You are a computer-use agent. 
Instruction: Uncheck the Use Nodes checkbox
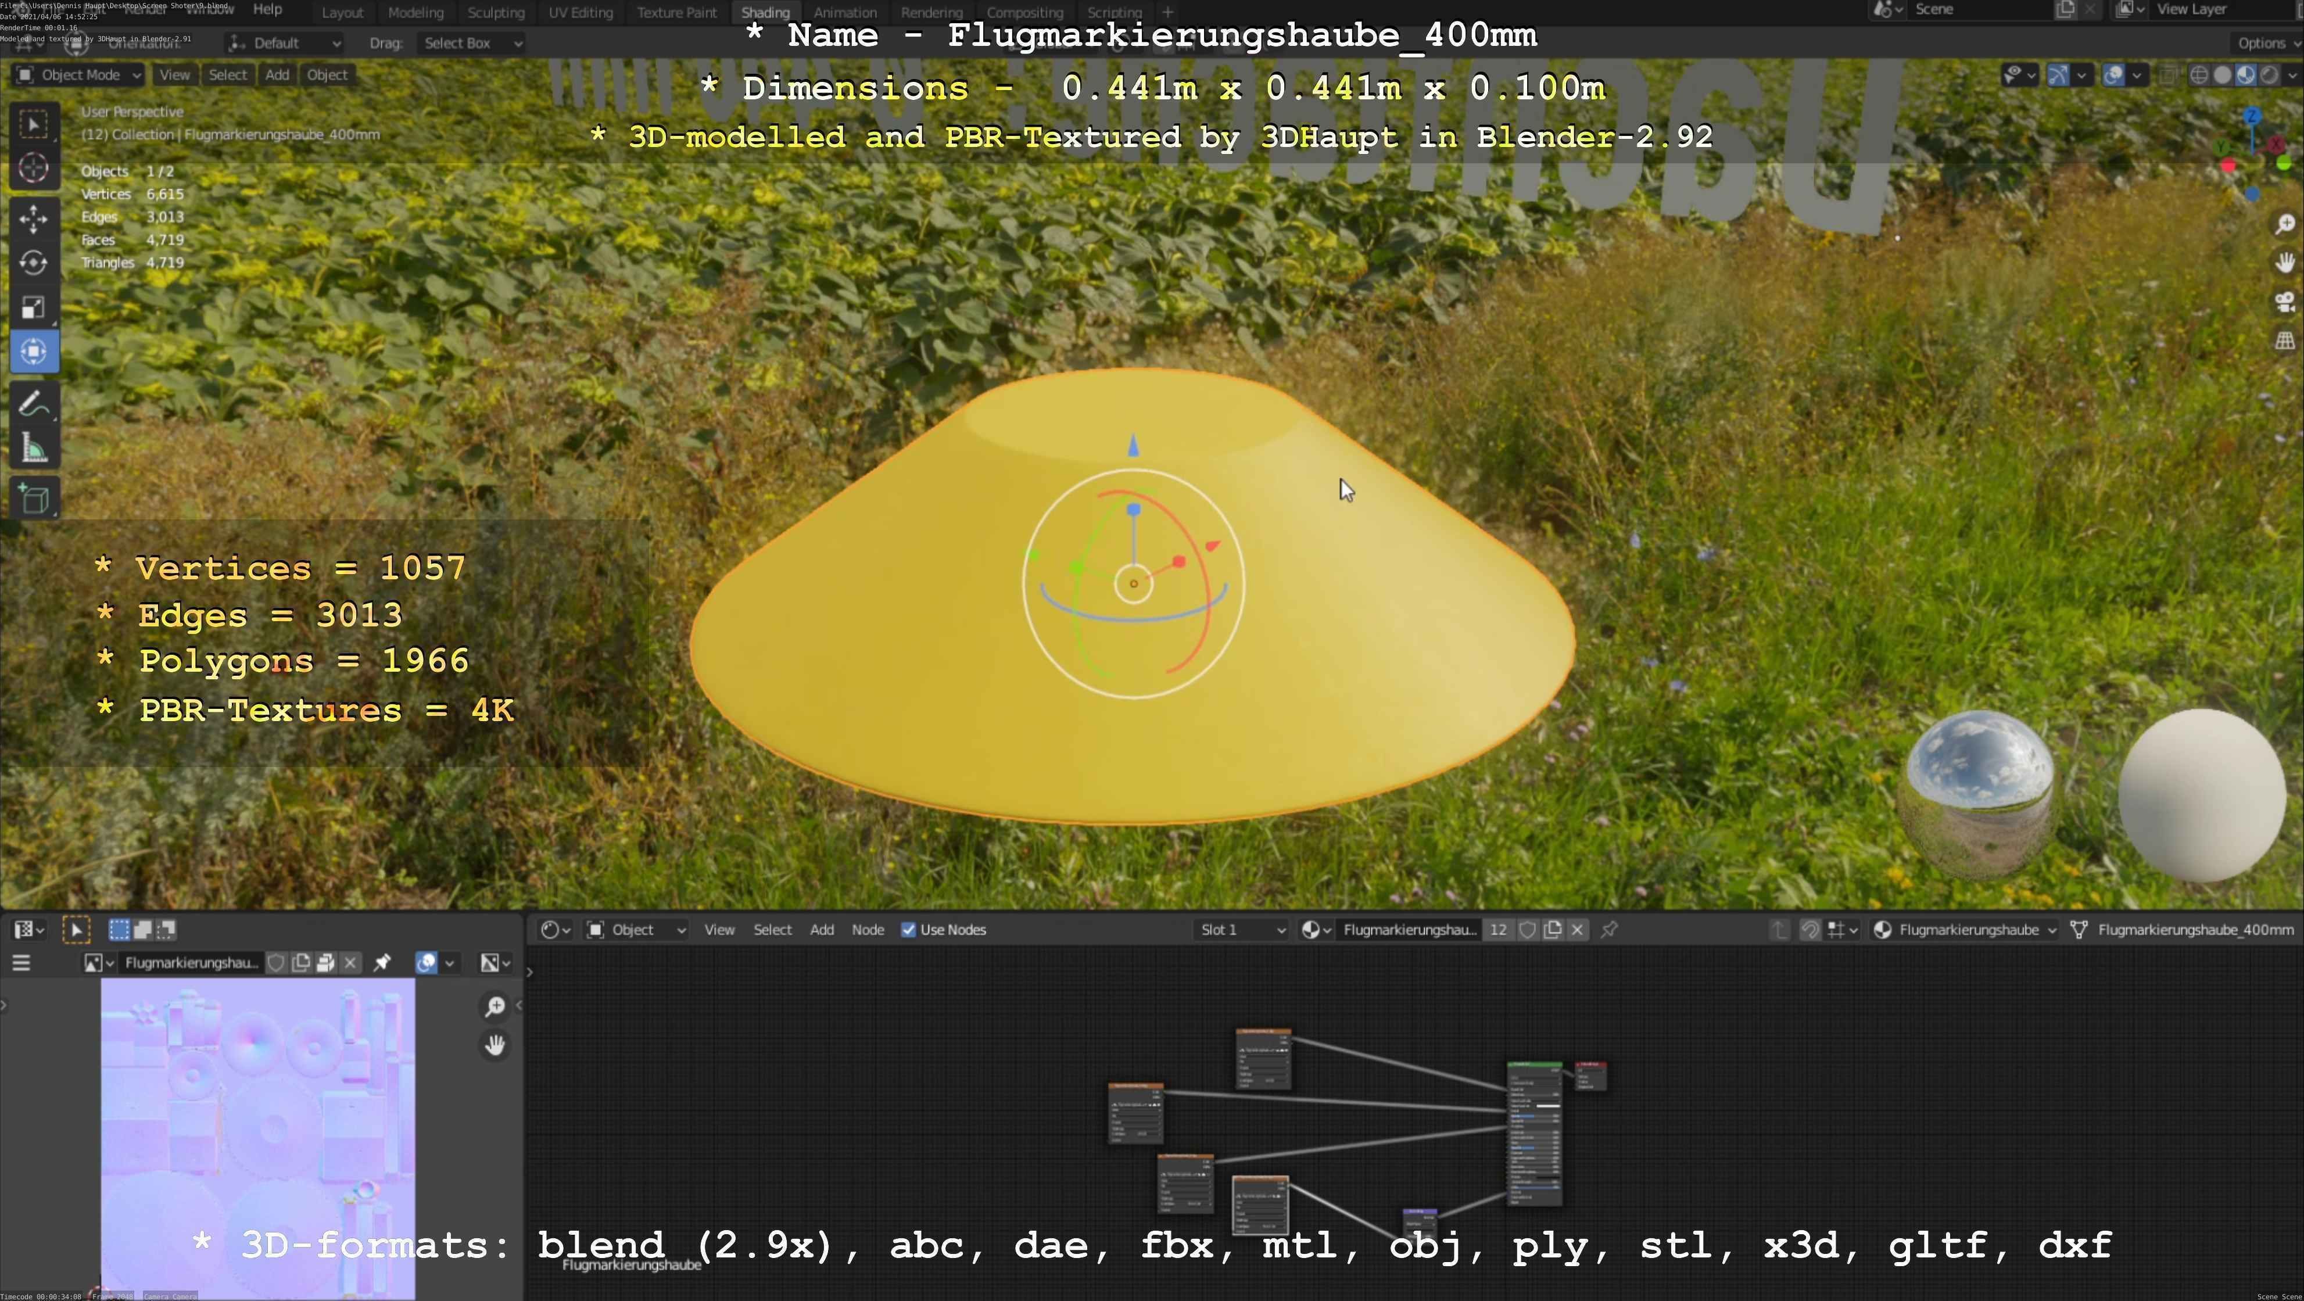click(x=909, y=930)
